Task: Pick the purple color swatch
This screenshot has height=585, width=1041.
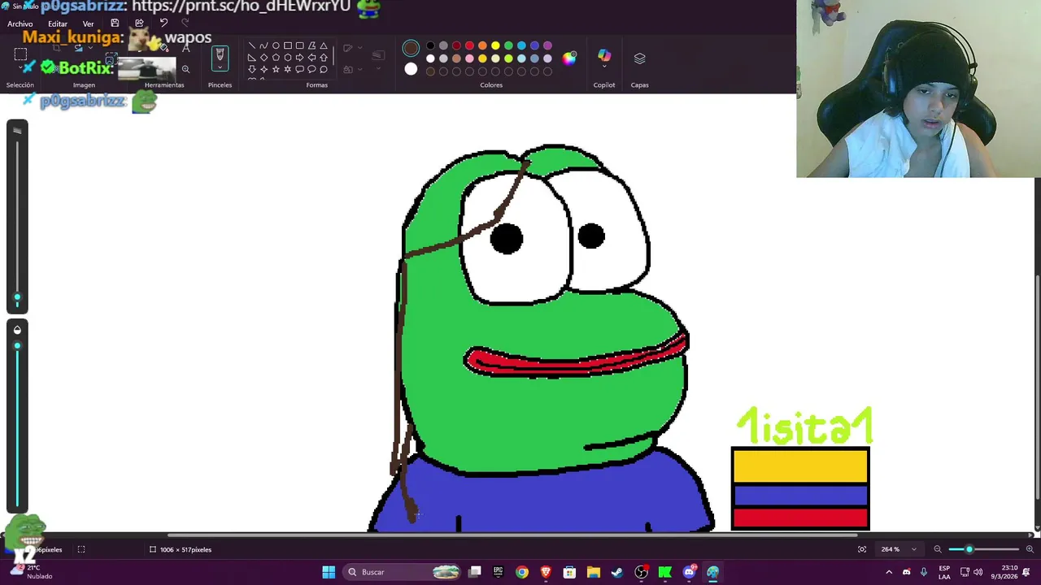Action: [547, 45]
